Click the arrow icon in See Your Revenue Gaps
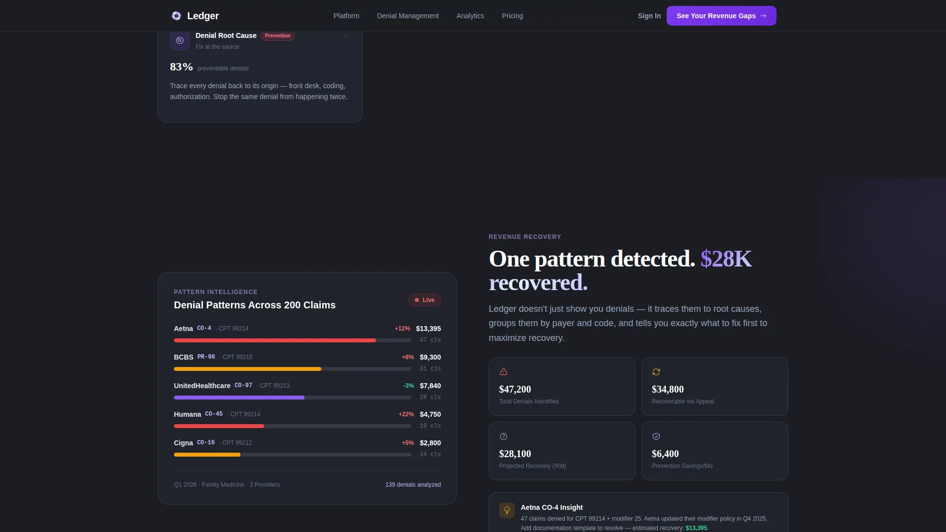The image size is (946, 532). 763,16
